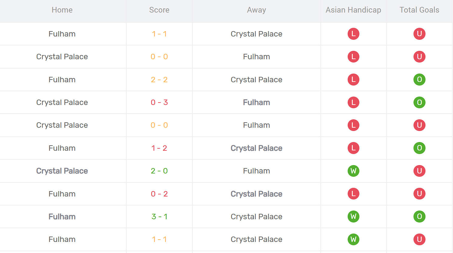Click the green O badge in the 3 - 1 row
Image resolution: width=453 pixels, height=253 pixels.
tap(419, 217)
